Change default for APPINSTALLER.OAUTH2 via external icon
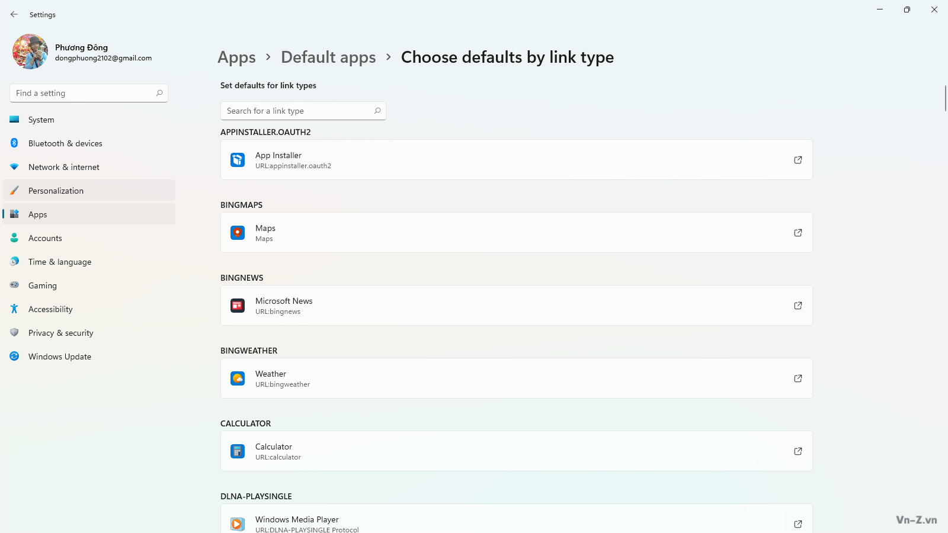948x533 pixels. pyautogui.click(x=798, y=160)
